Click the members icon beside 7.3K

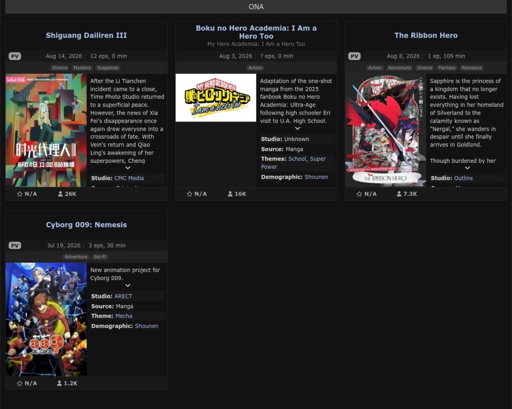(x=399, y=194)
